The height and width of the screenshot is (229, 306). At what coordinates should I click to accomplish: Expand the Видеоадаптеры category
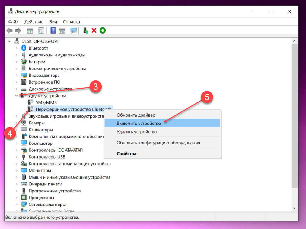pos(17,75)
